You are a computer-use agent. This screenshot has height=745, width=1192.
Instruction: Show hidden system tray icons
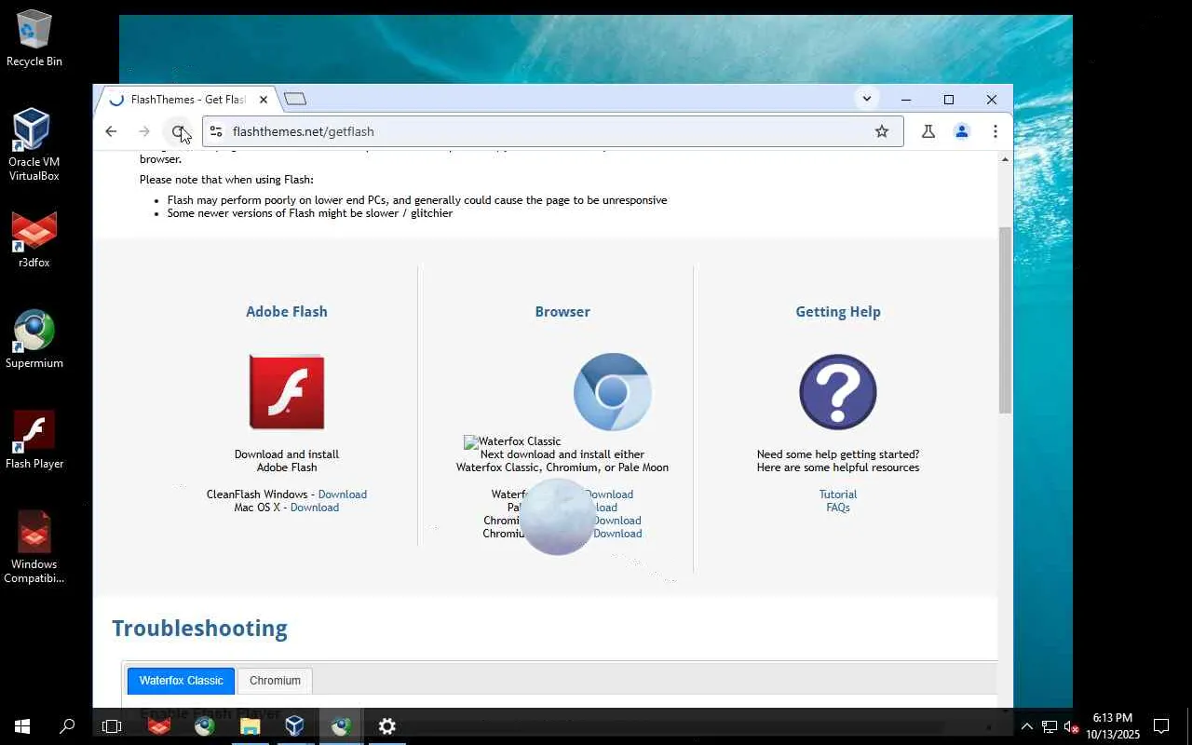click(1027, 726)
